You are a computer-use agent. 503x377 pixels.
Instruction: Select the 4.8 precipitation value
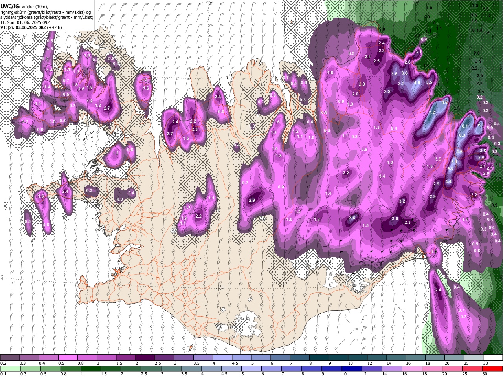451,168
